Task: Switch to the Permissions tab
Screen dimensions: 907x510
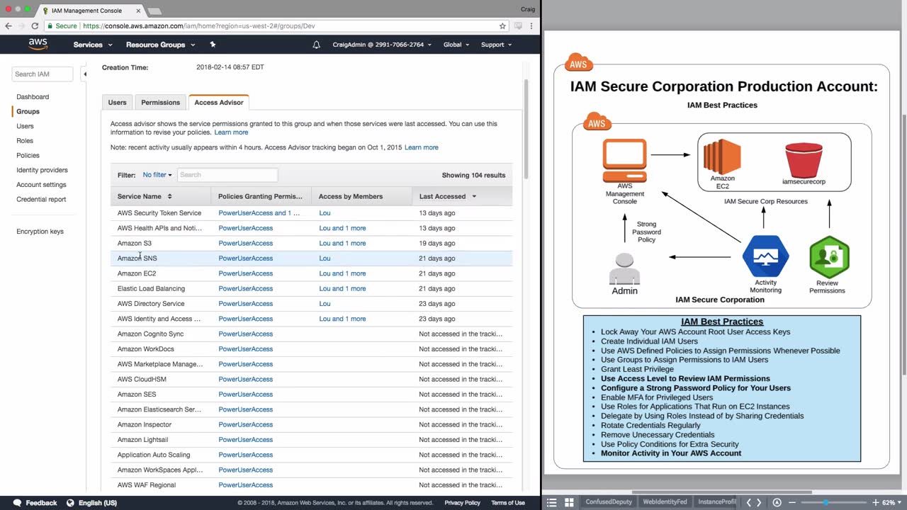Action: coord(160,103)
